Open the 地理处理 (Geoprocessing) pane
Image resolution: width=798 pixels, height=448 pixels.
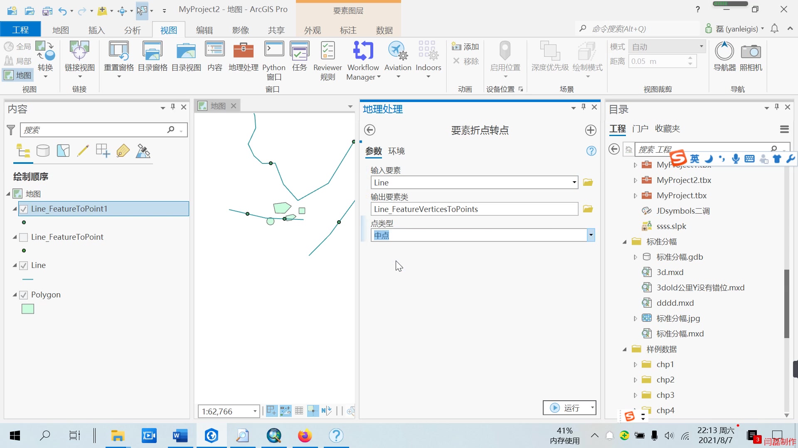(x=243, y=56)
